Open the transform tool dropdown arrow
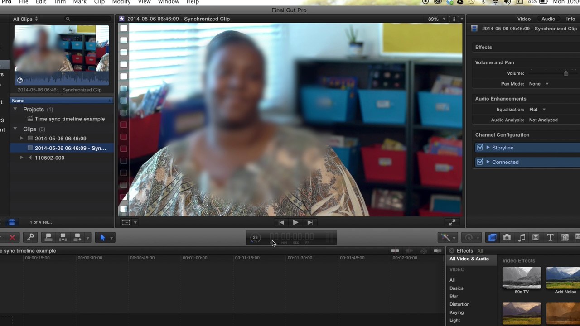The width and height of the screenshot is (580, 326). 135,222
